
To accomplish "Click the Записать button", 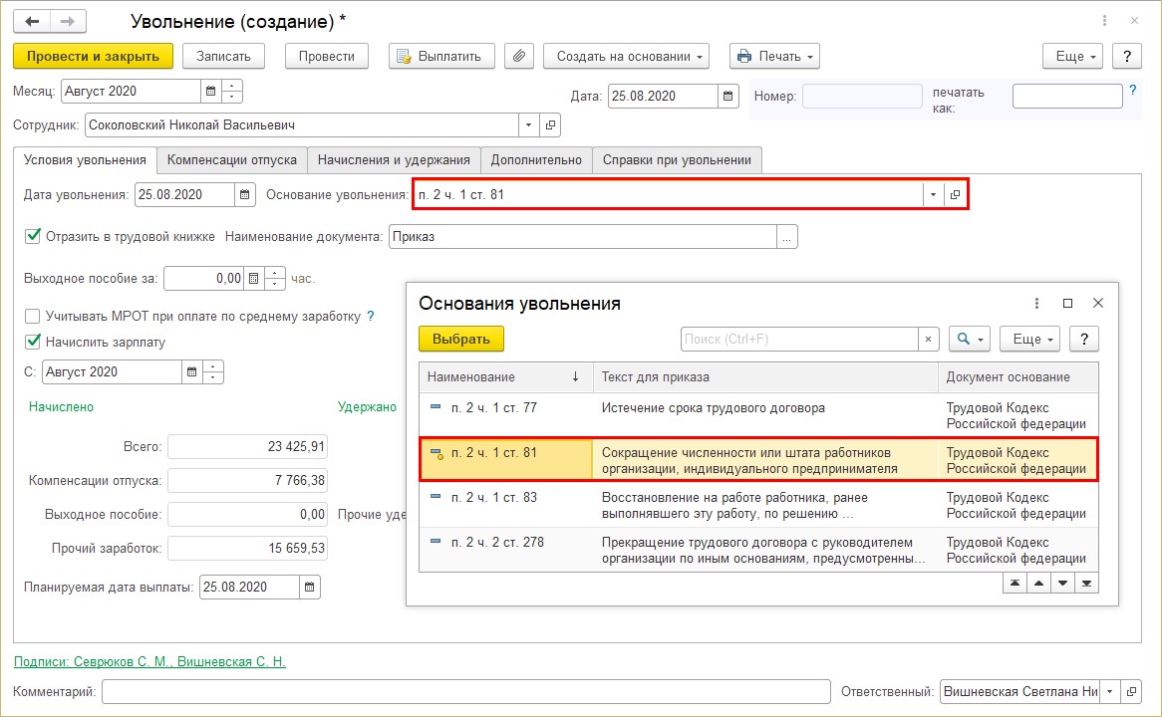I will pyautogui.click(x=224, y=57).
